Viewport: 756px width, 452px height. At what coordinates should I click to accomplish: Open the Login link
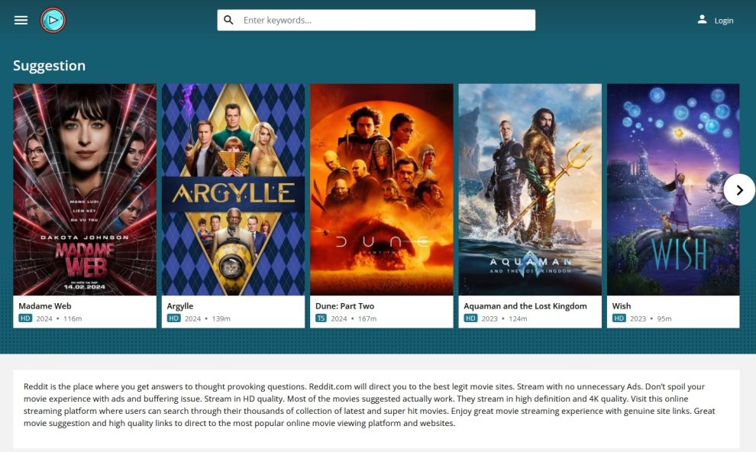pos(724,21)
